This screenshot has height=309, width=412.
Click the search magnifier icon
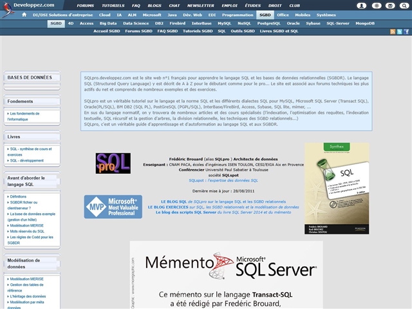(x=404, y=6)
